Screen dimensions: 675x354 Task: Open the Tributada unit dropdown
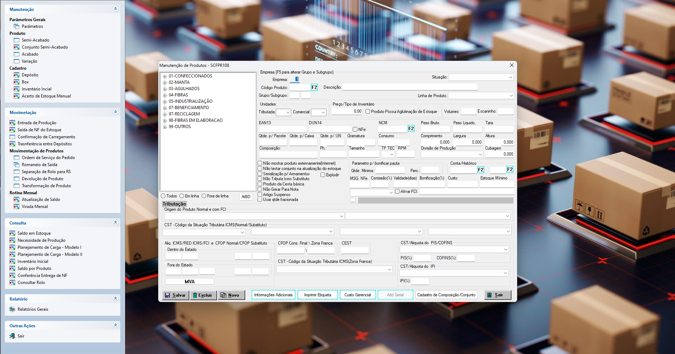(x=284, y=112)
